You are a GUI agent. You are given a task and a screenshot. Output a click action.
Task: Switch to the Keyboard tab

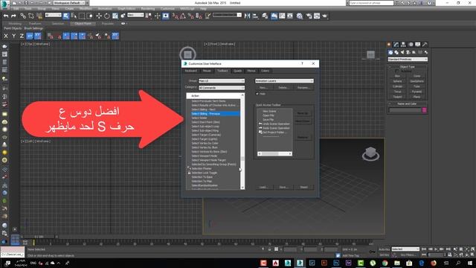pos(190,71)
